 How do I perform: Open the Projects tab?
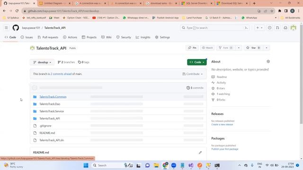[x=89, y=37]
